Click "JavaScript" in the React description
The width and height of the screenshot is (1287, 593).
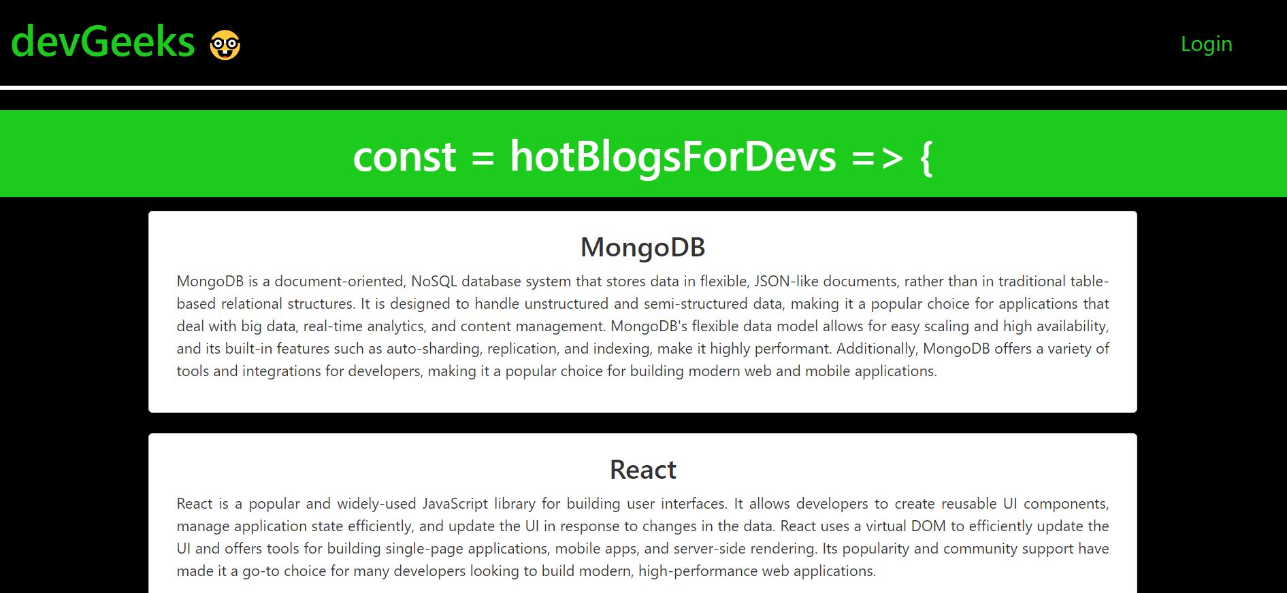pyautogui.click(x=455, y=504)
